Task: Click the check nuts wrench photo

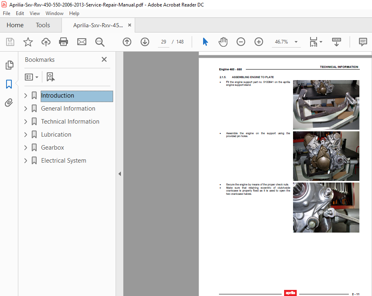Action: [x=326, y=207]
